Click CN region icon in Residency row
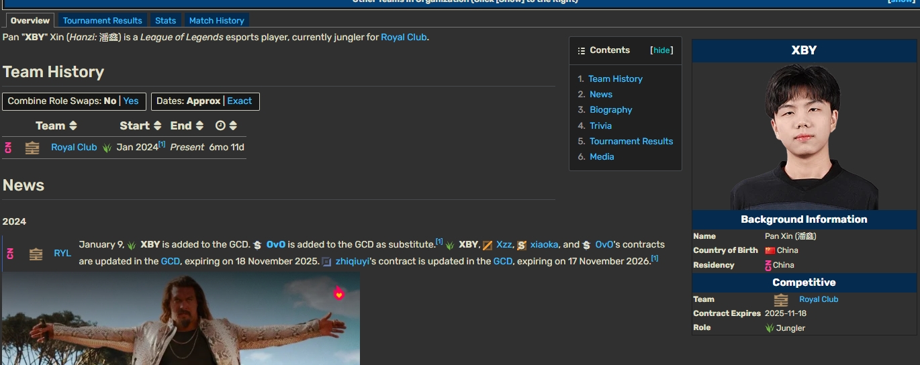920x365 pixels. [x=768, y=265]
